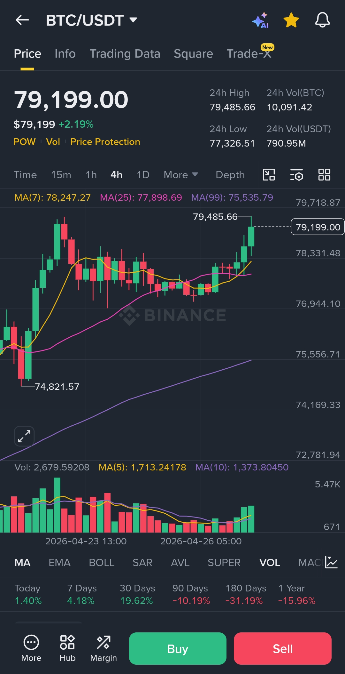This screenshot has height=674, width=345.
Task: Toggle the SUPER indicator
Action: coord(224,563)
